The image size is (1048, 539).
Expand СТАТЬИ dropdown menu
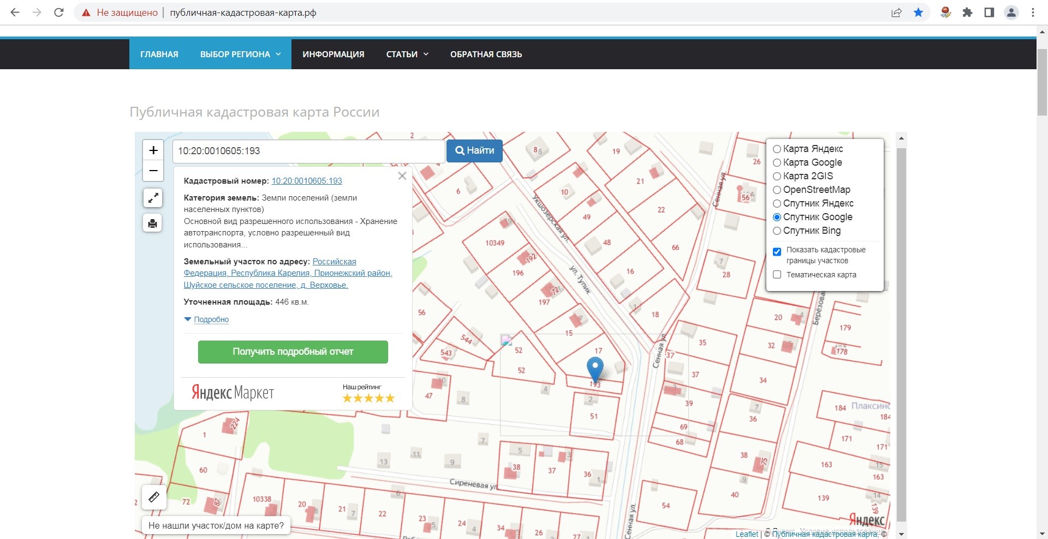point(407,54)
